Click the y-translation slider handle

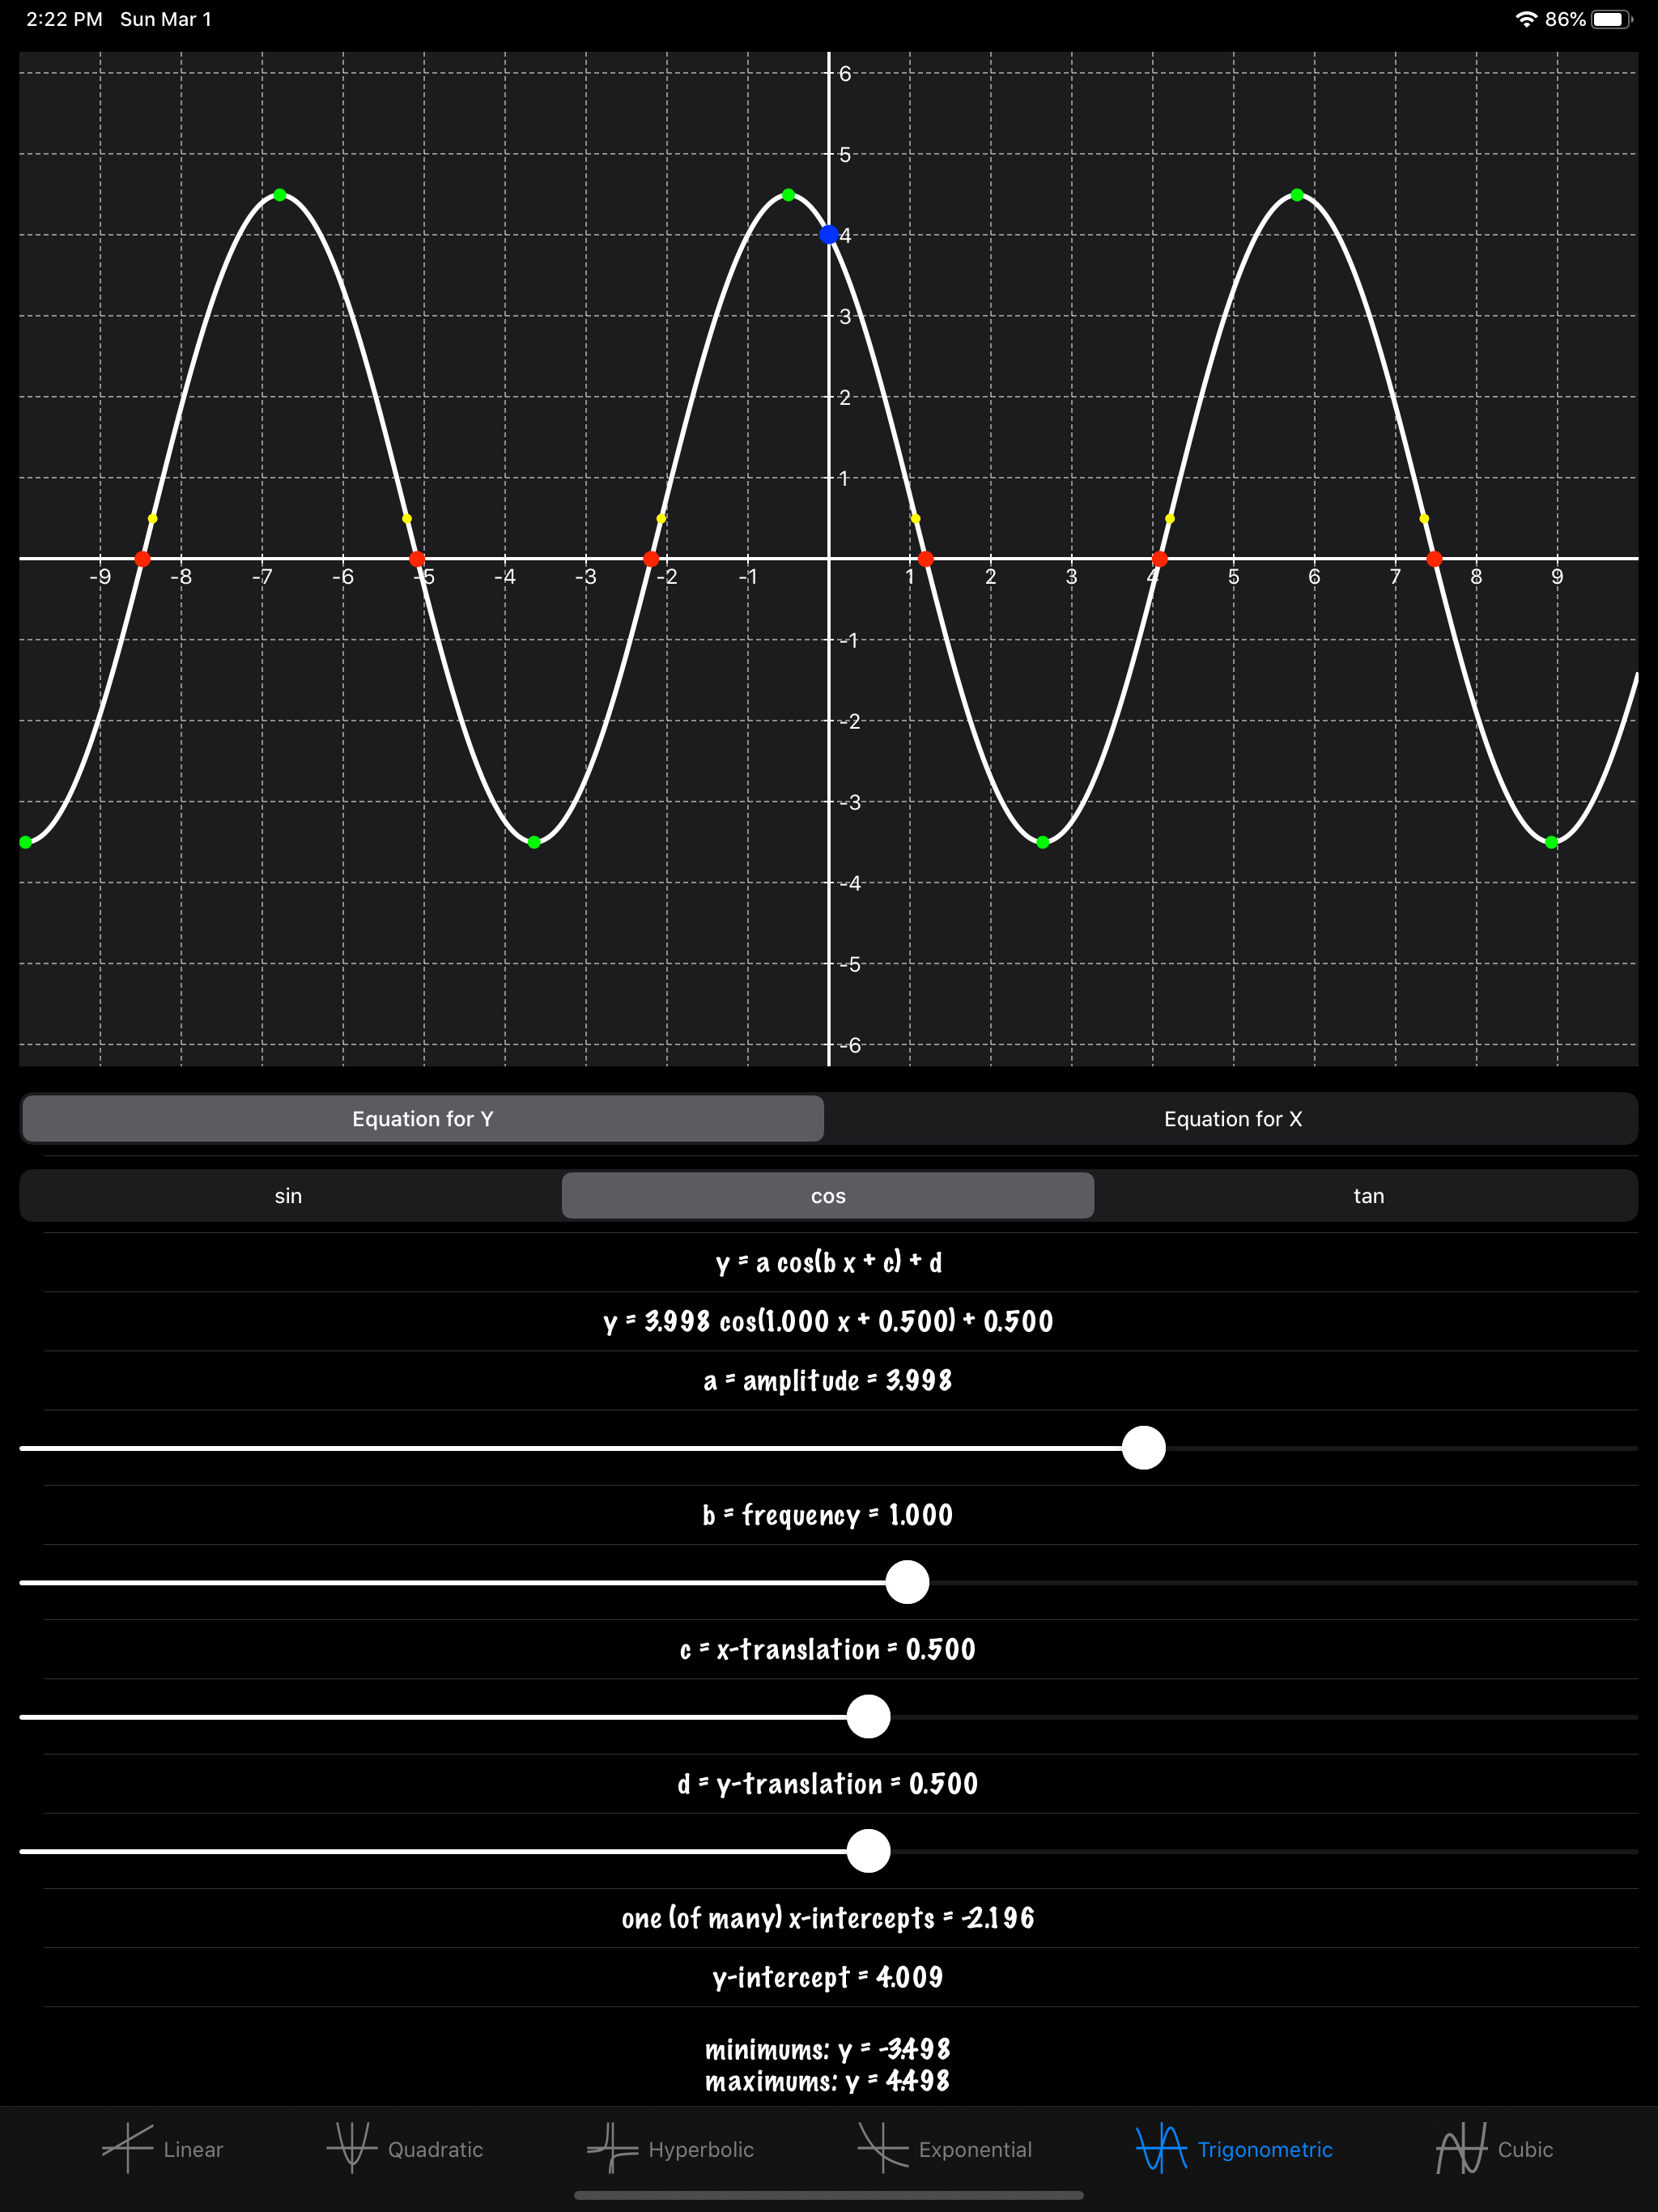(868, 1851)
